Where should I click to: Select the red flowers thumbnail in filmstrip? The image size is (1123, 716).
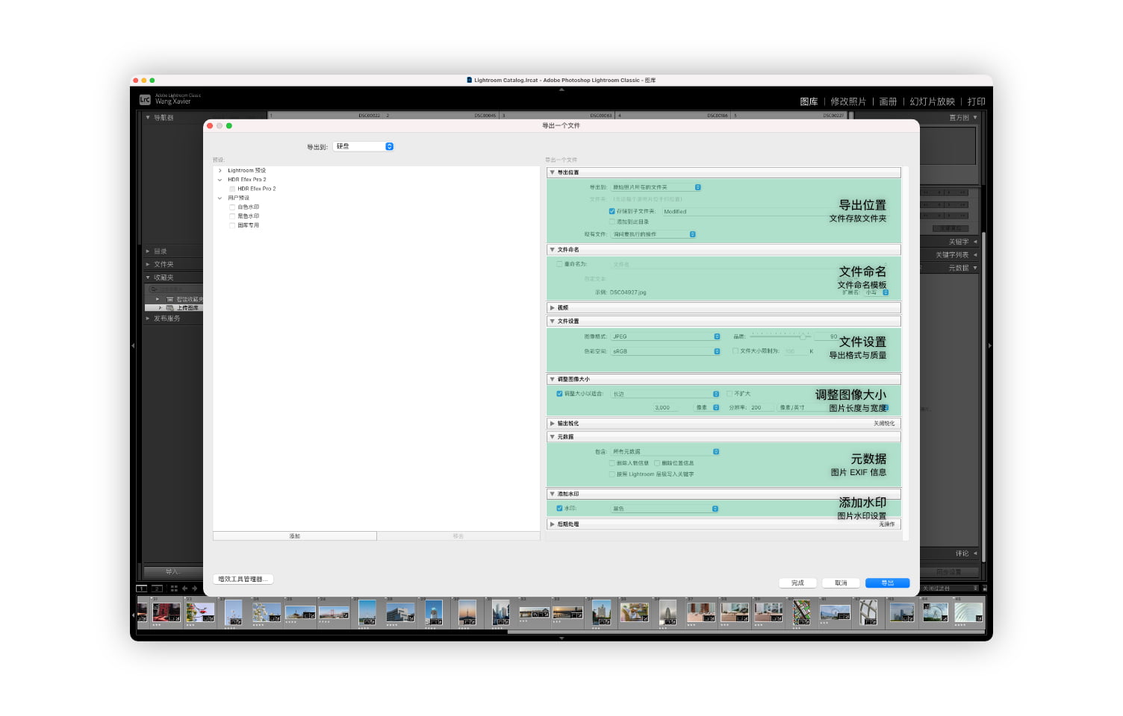199,612
